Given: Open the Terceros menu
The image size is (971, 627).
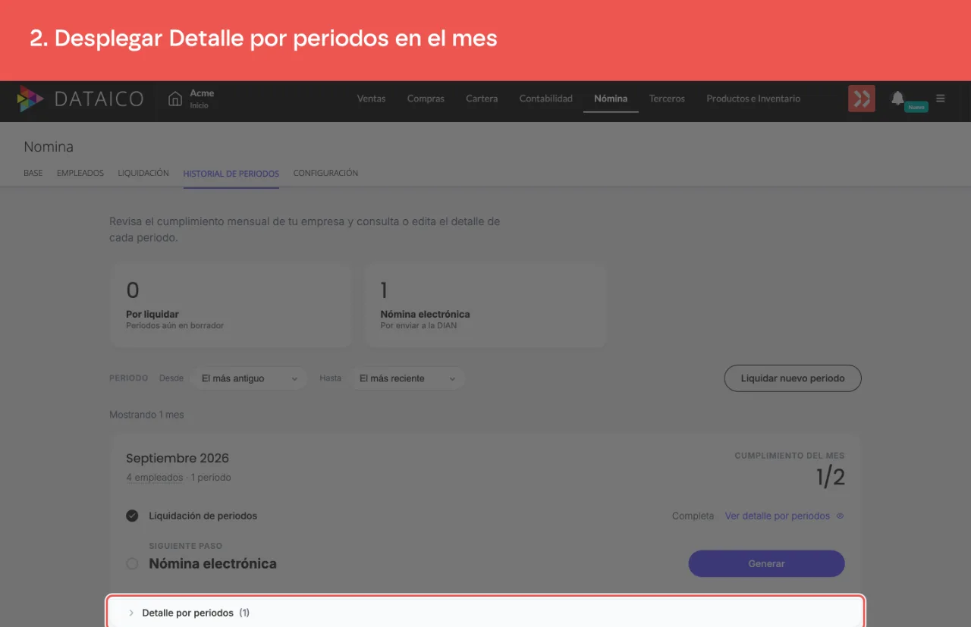Looking at the screenshot, I should 667,99.
